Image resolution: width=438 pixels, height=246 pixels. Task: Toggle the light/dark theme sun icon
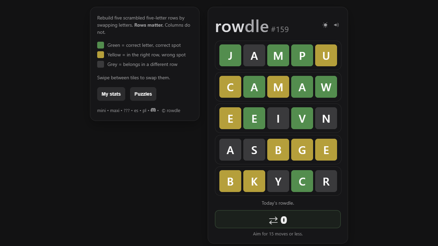click(325, 25)
